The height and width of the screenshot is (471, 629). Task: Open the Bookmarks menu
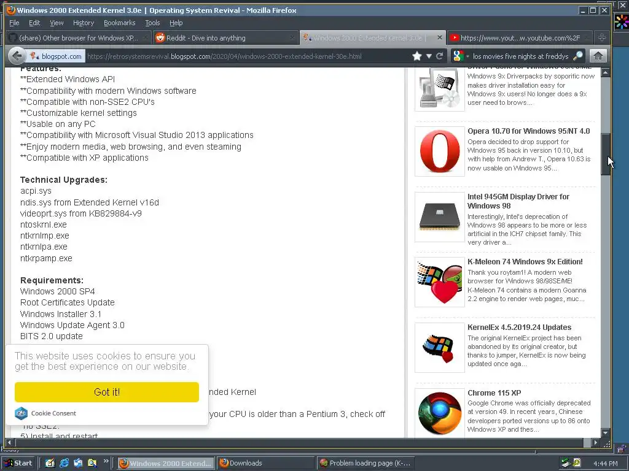click(x=120, y=23)
